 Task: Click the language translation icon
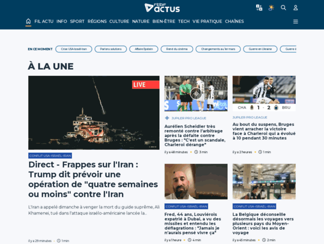click(x=259, y=8)
